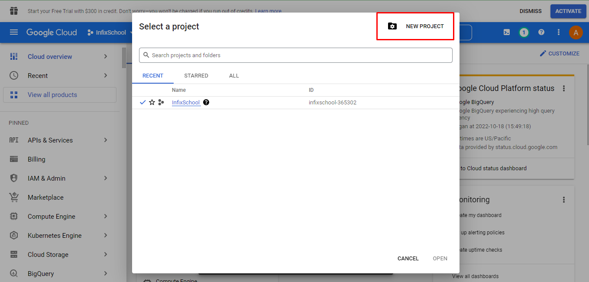Switch to the Recent tab
This screenshot has width=589, height=282.
pos(153,75)
